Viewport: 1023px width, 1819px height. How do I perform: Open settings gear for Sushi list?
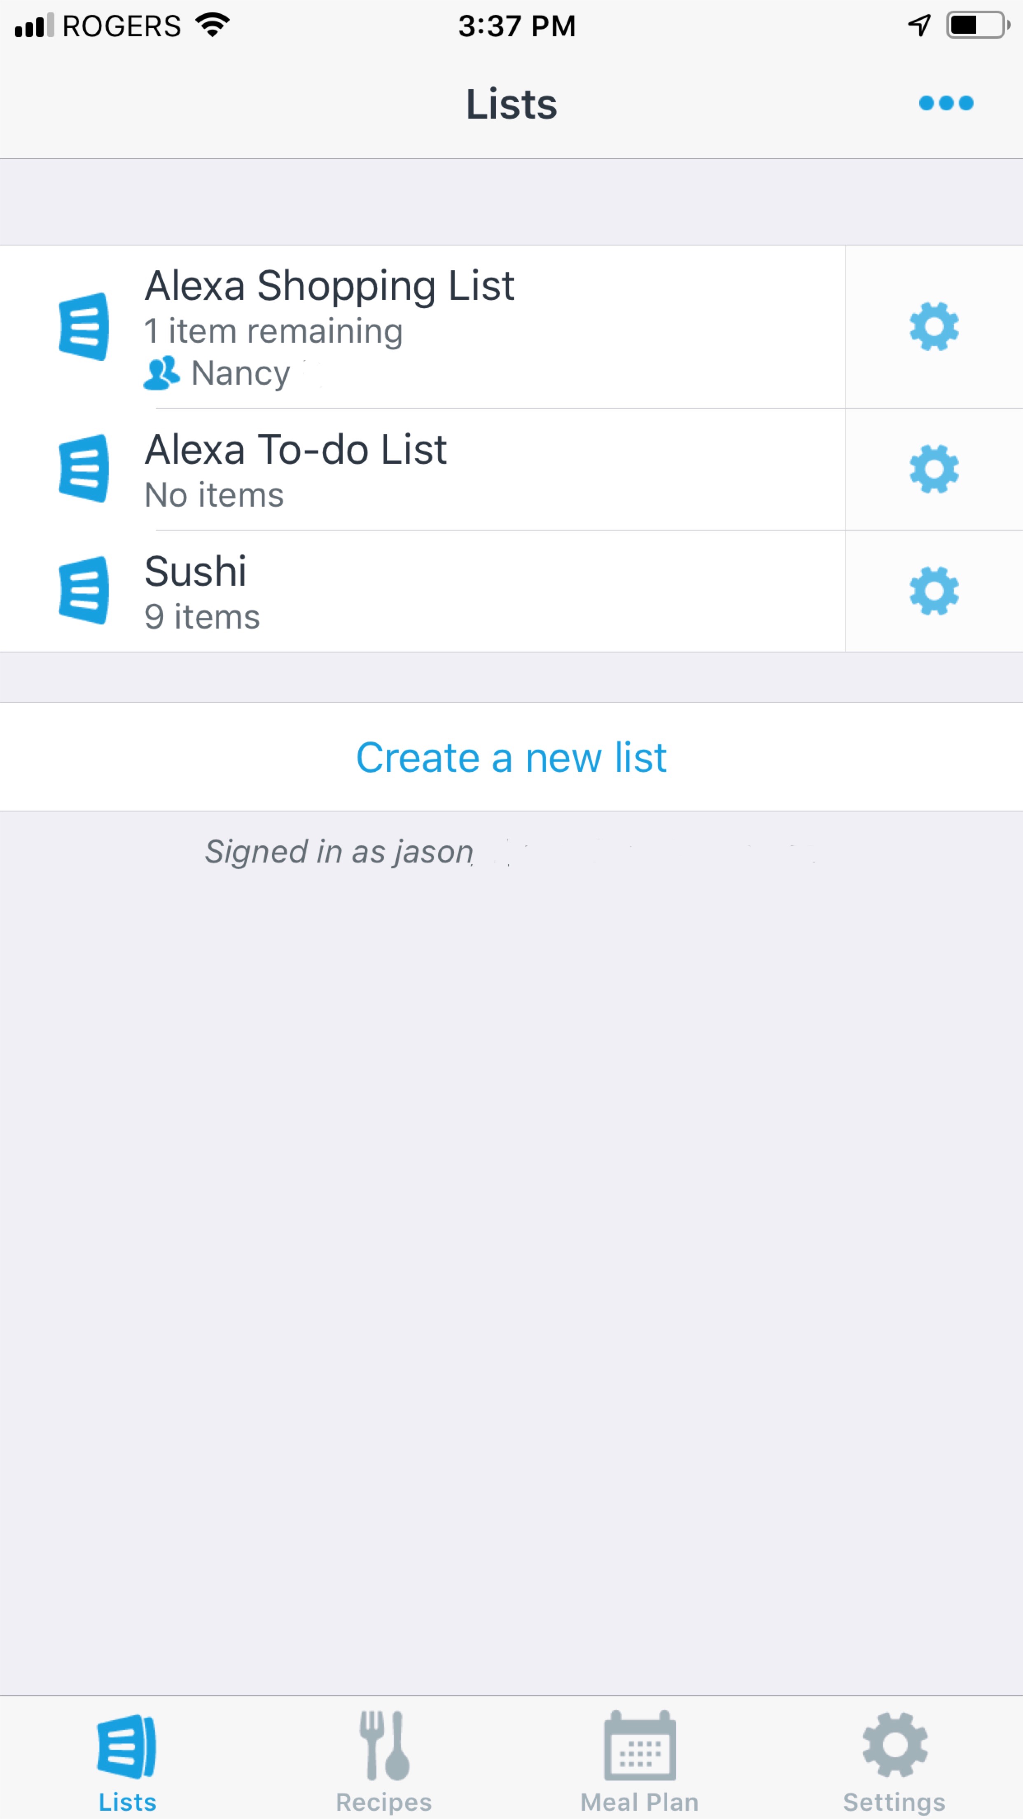(933, 591)
